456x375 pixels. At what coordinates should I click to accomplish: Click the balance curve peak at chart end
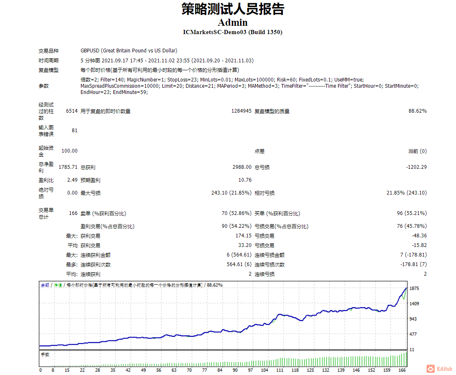click(406, 288)
